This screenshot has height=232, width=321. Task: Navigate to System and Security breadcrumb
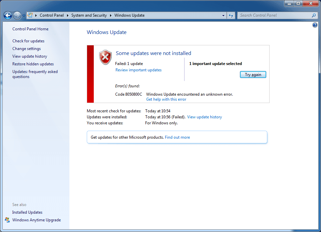click(x=89, y=15)
